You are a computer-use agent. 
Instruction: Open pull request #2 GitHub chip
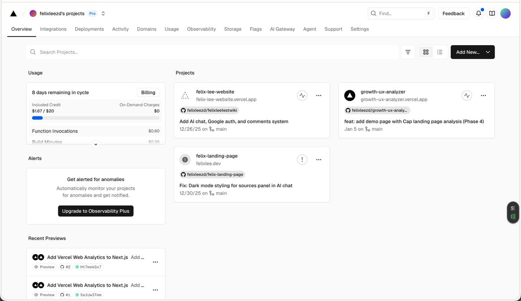point(65,267)
